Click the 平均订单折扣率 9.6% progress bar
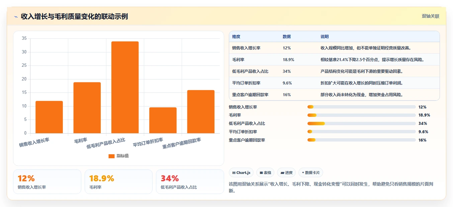453x207 pixels. tap(362, 132)
